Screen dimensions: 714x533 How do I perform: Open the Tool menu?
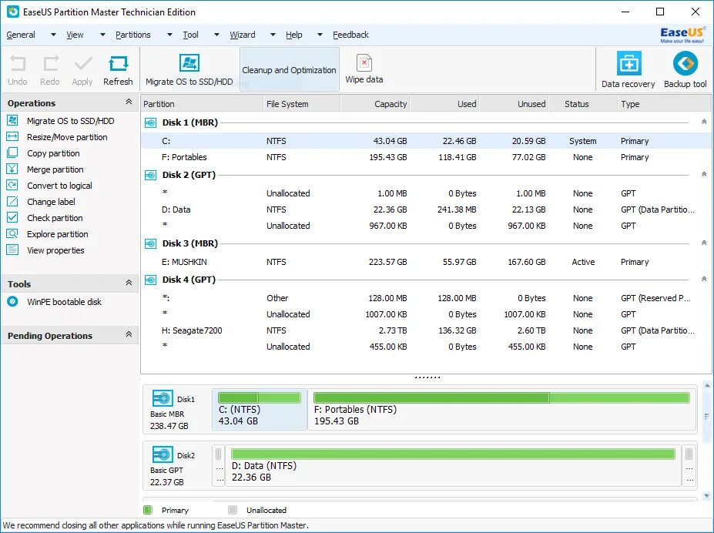tap(191, 35)
